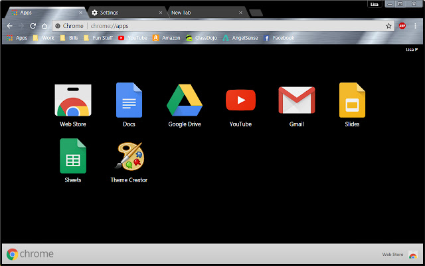The width and height of the screenshot is (425, 266).
Task: Open the Work bookmarks folder
Action: pyautogui.click(x=44, y=38)
